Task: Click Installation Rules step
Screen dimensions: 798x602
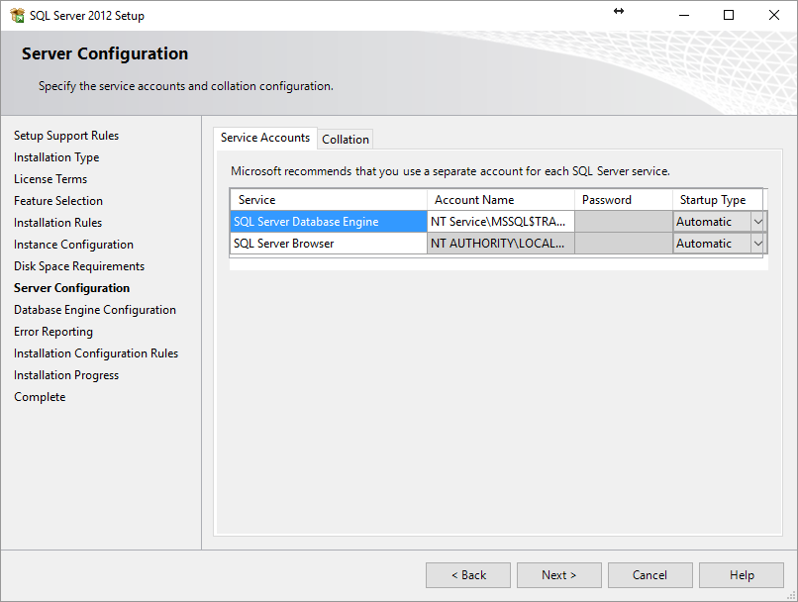Action: 58,223
